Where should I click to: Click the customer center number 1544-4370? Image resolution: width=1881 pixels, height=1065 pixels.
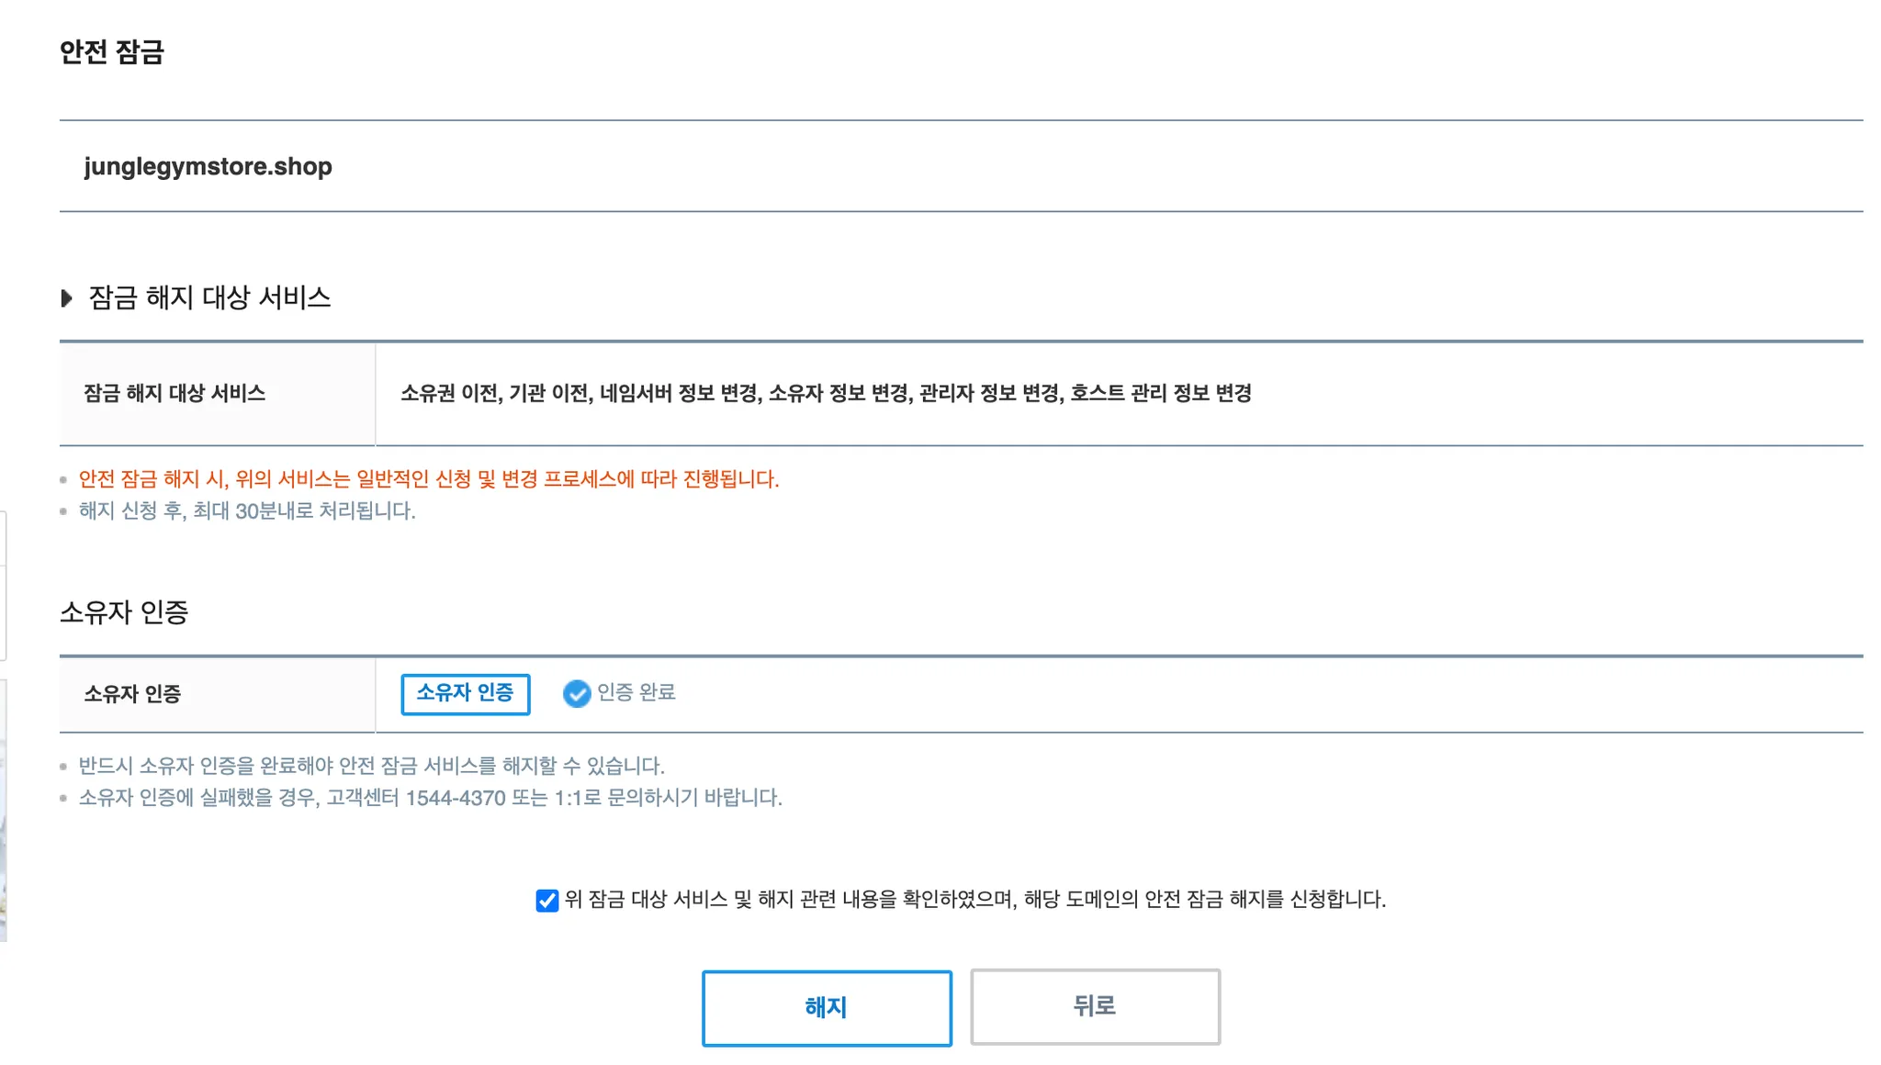click(x=456, y=798)
